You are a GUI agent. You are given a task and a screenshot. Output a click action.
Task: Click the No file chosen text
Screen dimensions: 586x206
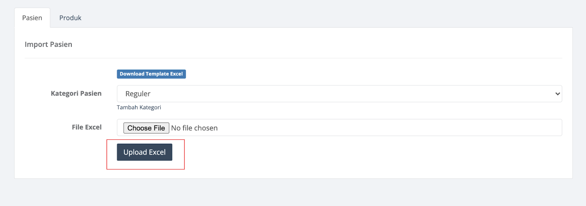(x=194, y=128)
